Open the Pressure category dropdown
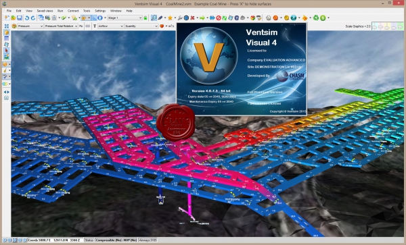Screen dimensions: 406x245 (x=30, y=26)
